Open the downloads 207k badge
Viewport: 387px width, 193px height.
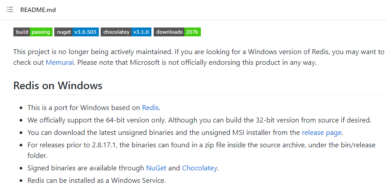[177, 32]
